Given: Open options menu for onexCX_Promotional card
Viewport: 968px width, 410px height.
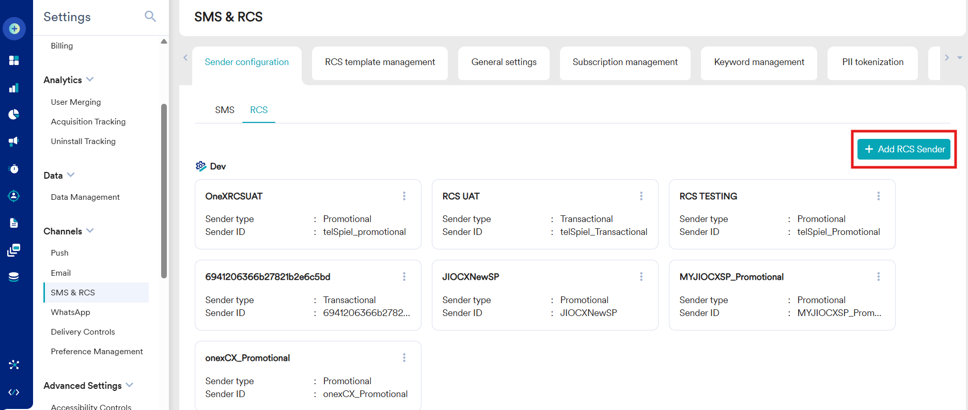Looking at the screenshot, I should coord(404,358).
